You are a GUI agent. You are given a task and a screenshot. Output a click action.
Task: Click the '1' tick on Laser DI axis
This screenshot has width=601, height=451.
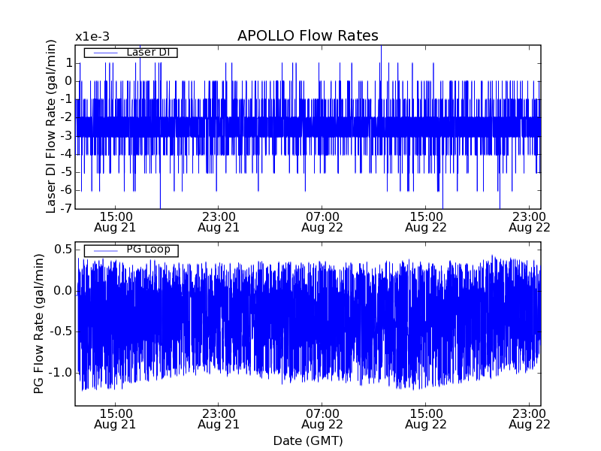[68, 63]
